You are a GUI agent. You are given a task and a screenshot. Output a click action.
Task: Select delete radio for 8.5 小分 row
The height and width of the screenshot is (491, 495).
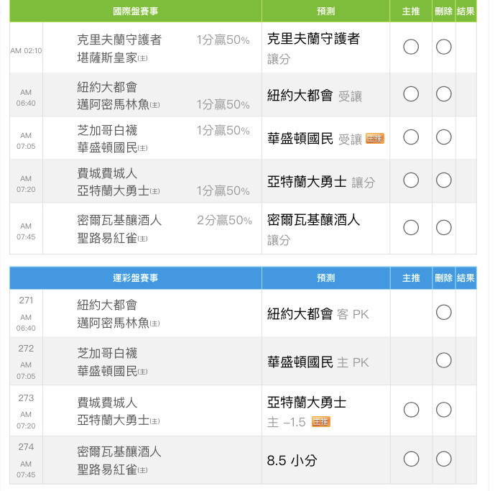tap(443, 459)
